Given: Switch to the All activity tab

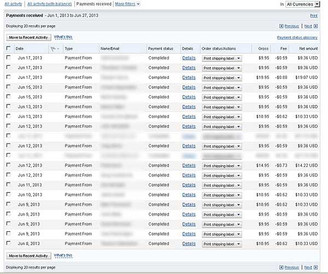Looking at the screenshot, I should (x=13, y=4).
